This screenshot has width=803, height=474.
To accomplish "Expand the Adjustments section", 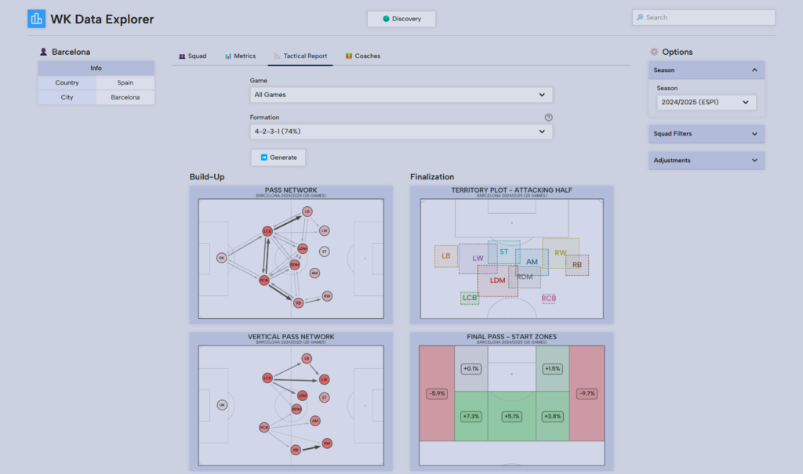I will click(x=754, y=161).
